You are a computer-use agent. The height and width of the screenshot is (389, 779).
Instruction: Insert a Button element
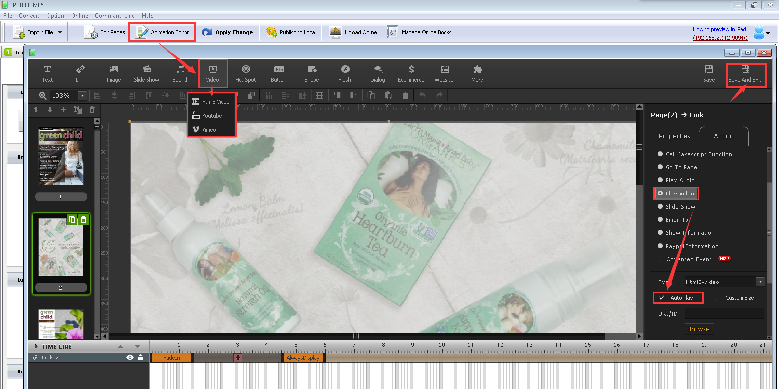(278, 74)
